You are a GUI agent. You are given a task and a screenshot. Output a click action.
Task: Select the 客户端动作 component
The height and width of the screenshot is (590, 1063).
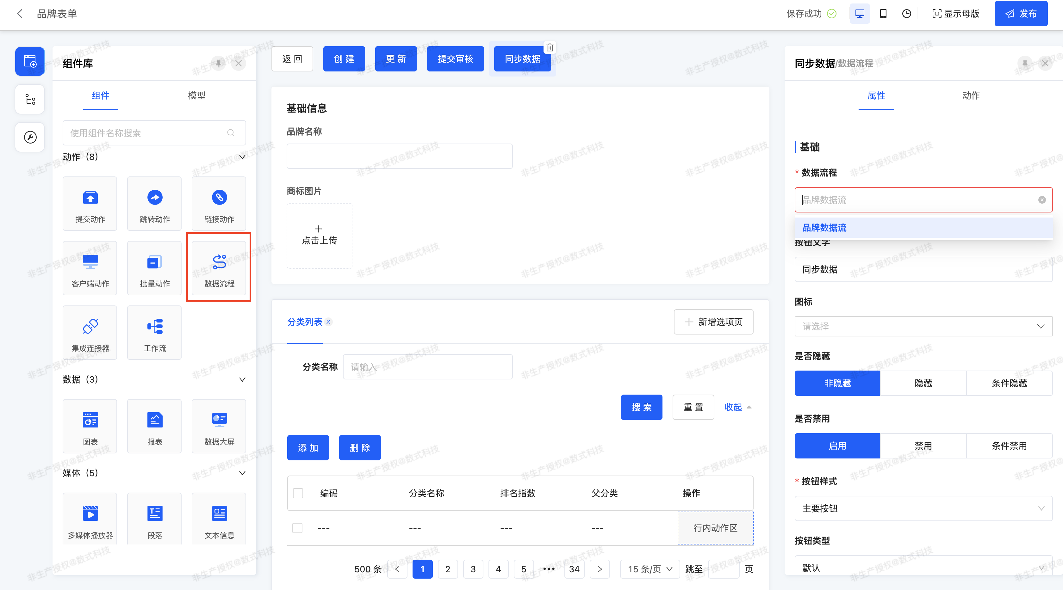90,268
